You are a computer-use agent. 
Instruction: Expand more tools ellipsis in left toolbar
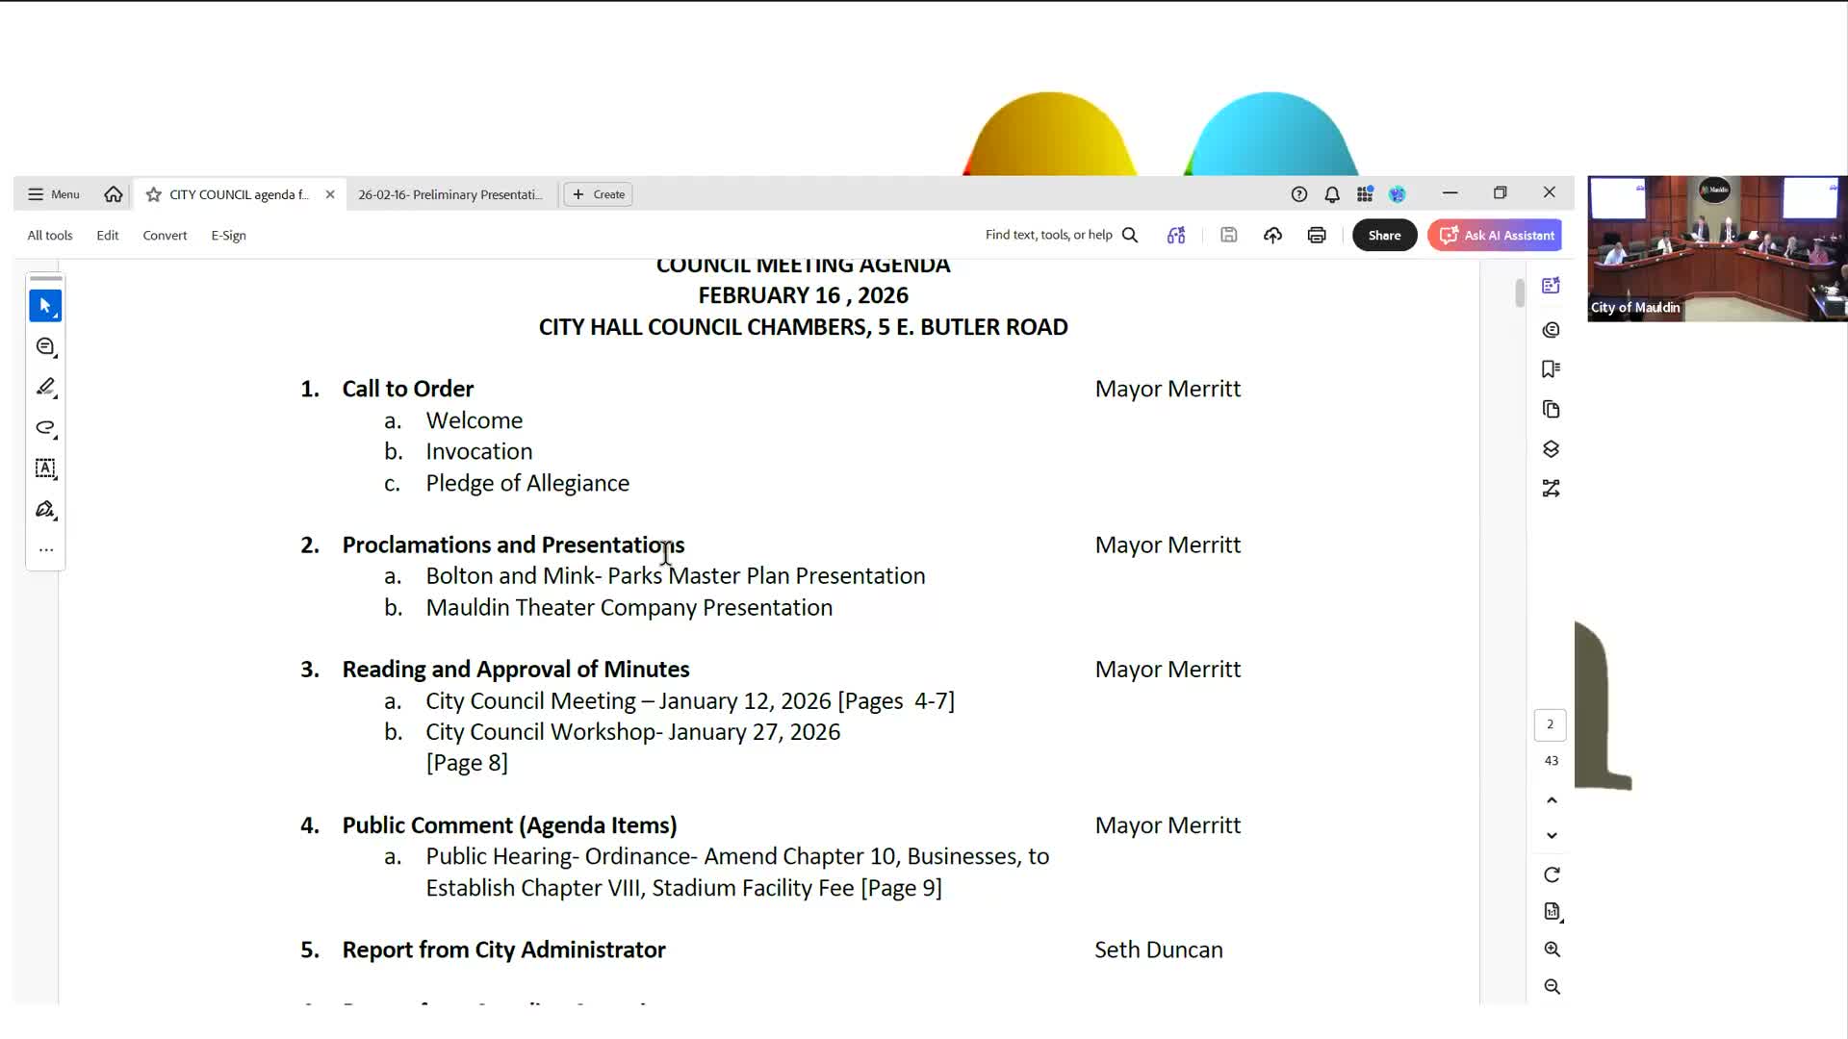(x=45, y=550)
